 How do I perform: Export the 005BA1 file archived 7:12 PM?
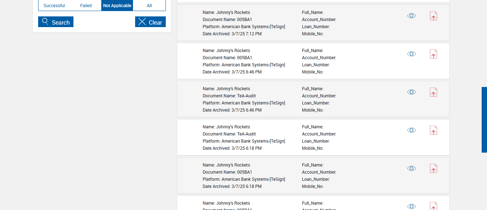(x=433, y=16)
